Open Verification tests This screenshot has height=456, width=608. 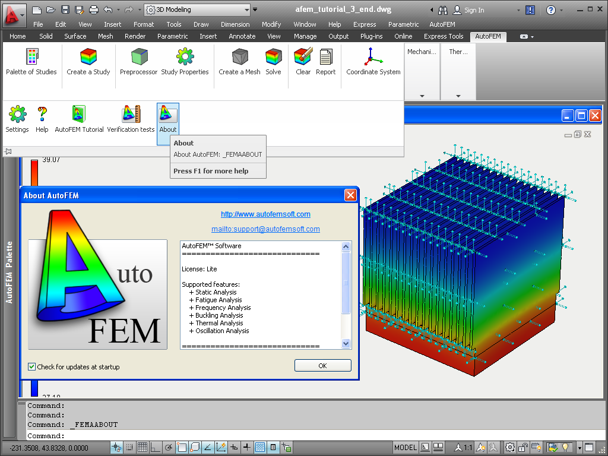(x=131, y=119)
